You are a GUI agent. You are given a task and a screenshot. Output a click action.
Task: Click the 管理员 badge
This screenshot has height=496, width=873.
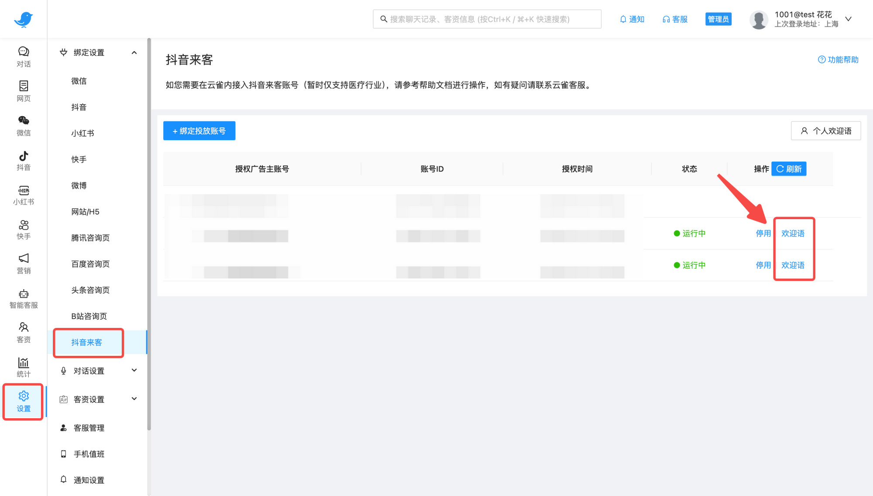click(x=718, y=19)
